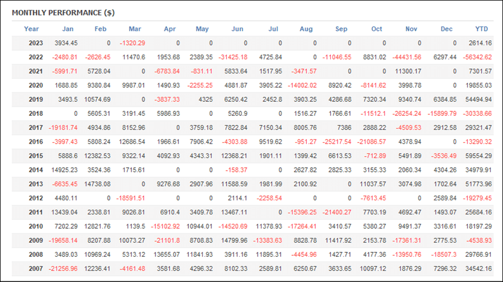This screenshot has width=503, height=282.
Task: Click the Aug column header
Action: 306,29
